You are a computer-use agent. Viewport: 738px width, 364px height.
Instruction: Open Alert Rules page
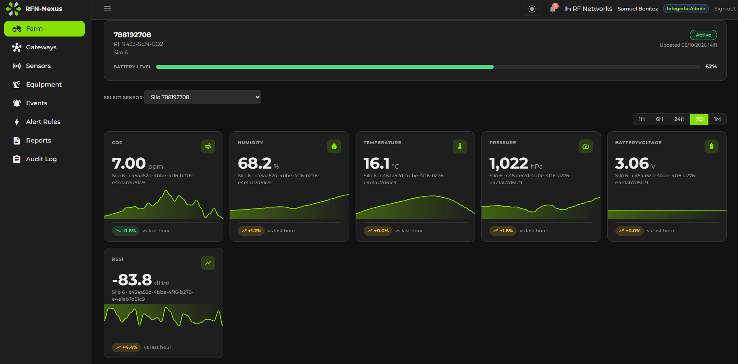(44, 122)
